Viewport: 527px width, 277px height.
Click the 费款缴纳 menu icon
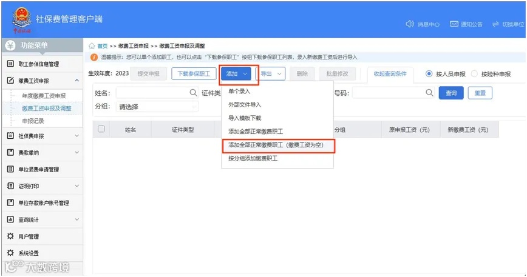10,153
